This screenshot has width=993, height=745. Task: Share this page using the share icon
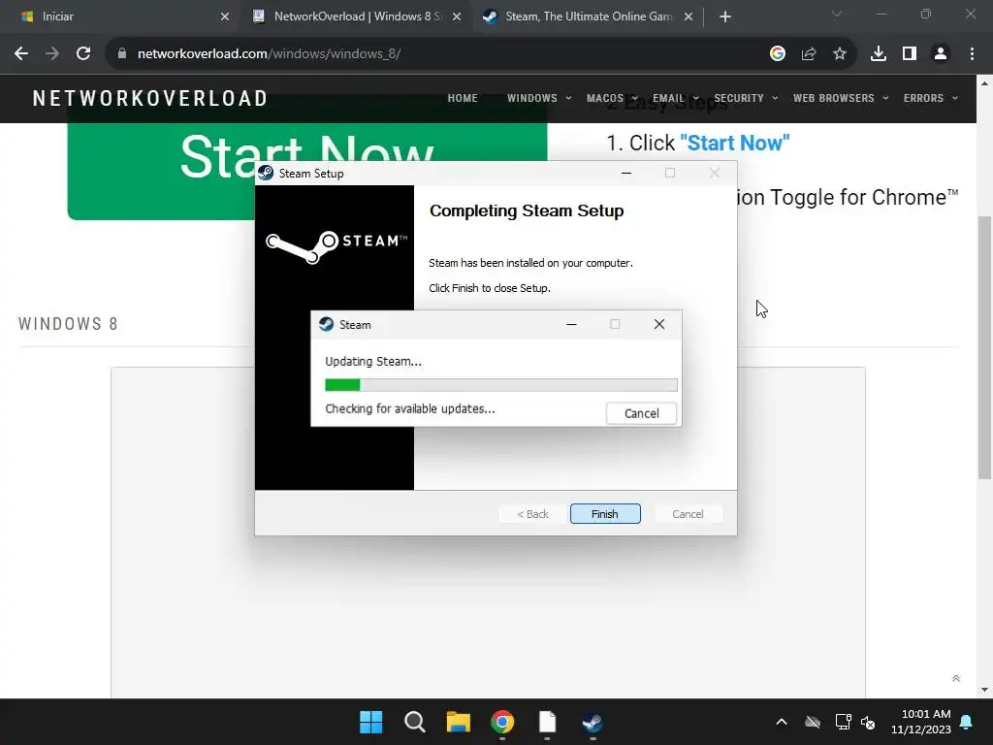pos(809,54)
